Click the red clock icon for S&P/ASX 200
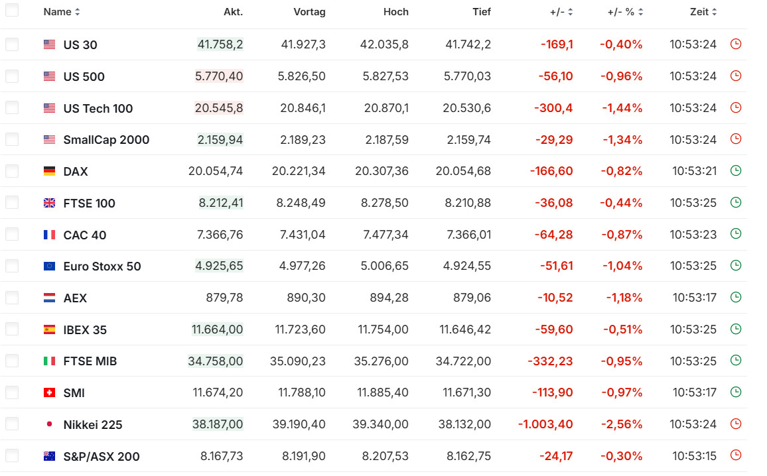This screenshot has height=476, width=767. point(735,455)
